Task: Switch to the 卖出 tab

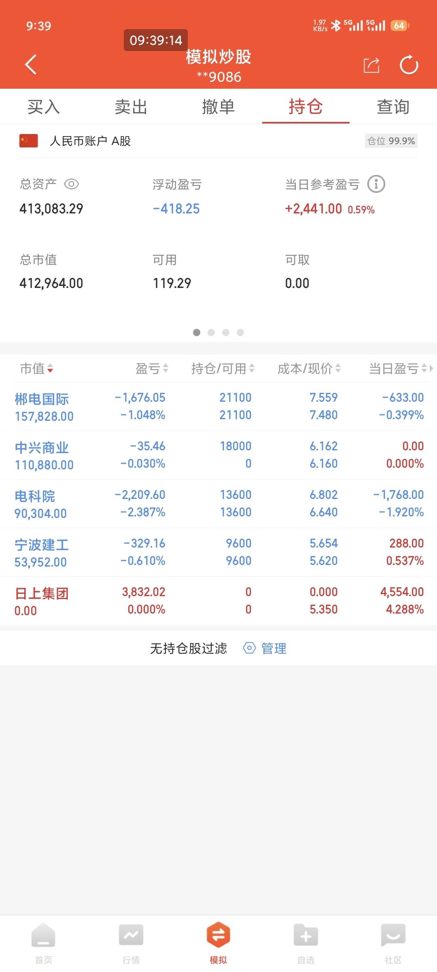Action: [131, 107]
